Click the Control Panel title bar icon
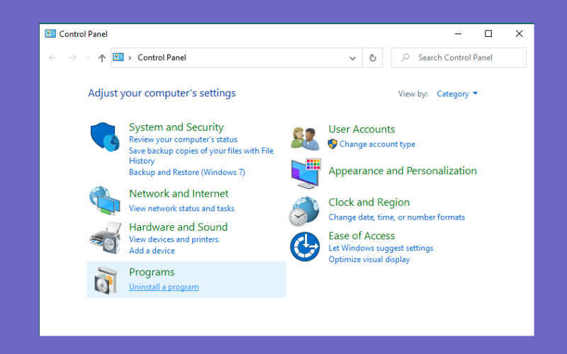 [50, 33]
